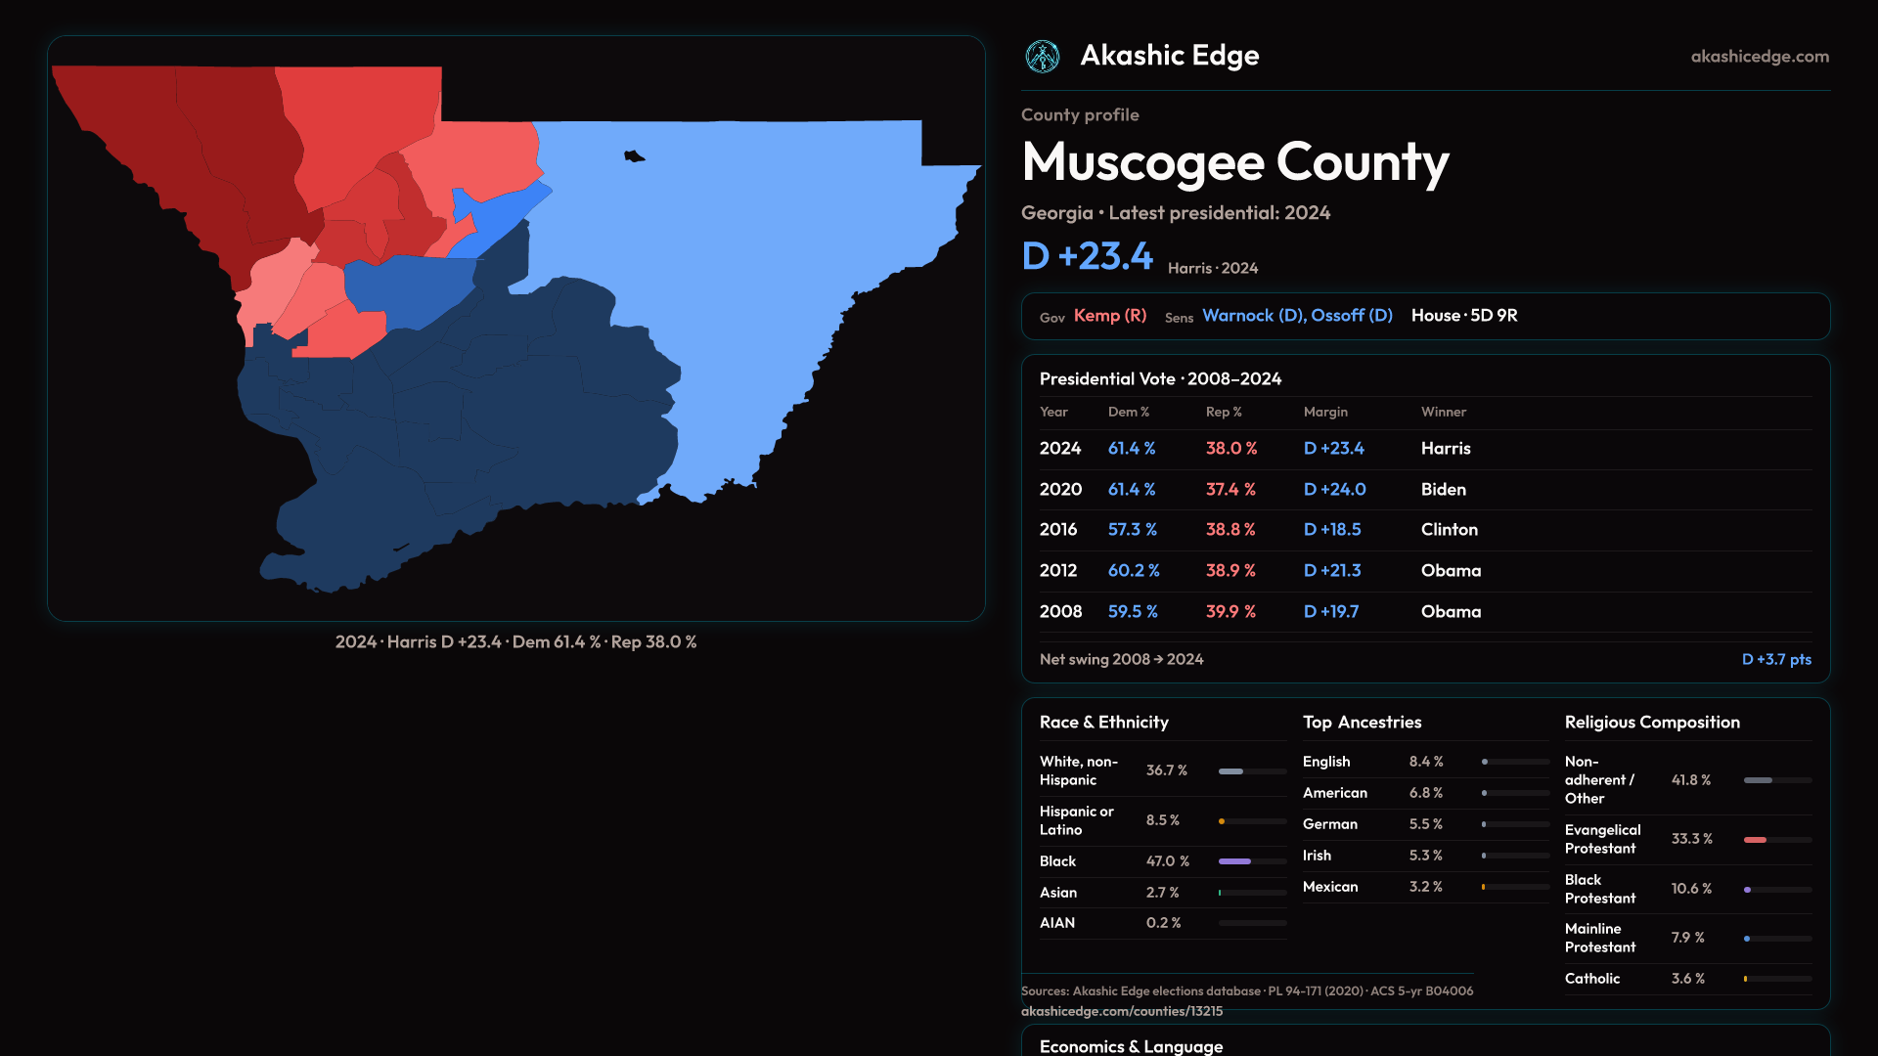Click the House 5D 9R label
This screenshot has height=1056, width=1878.
point(1463,316)
